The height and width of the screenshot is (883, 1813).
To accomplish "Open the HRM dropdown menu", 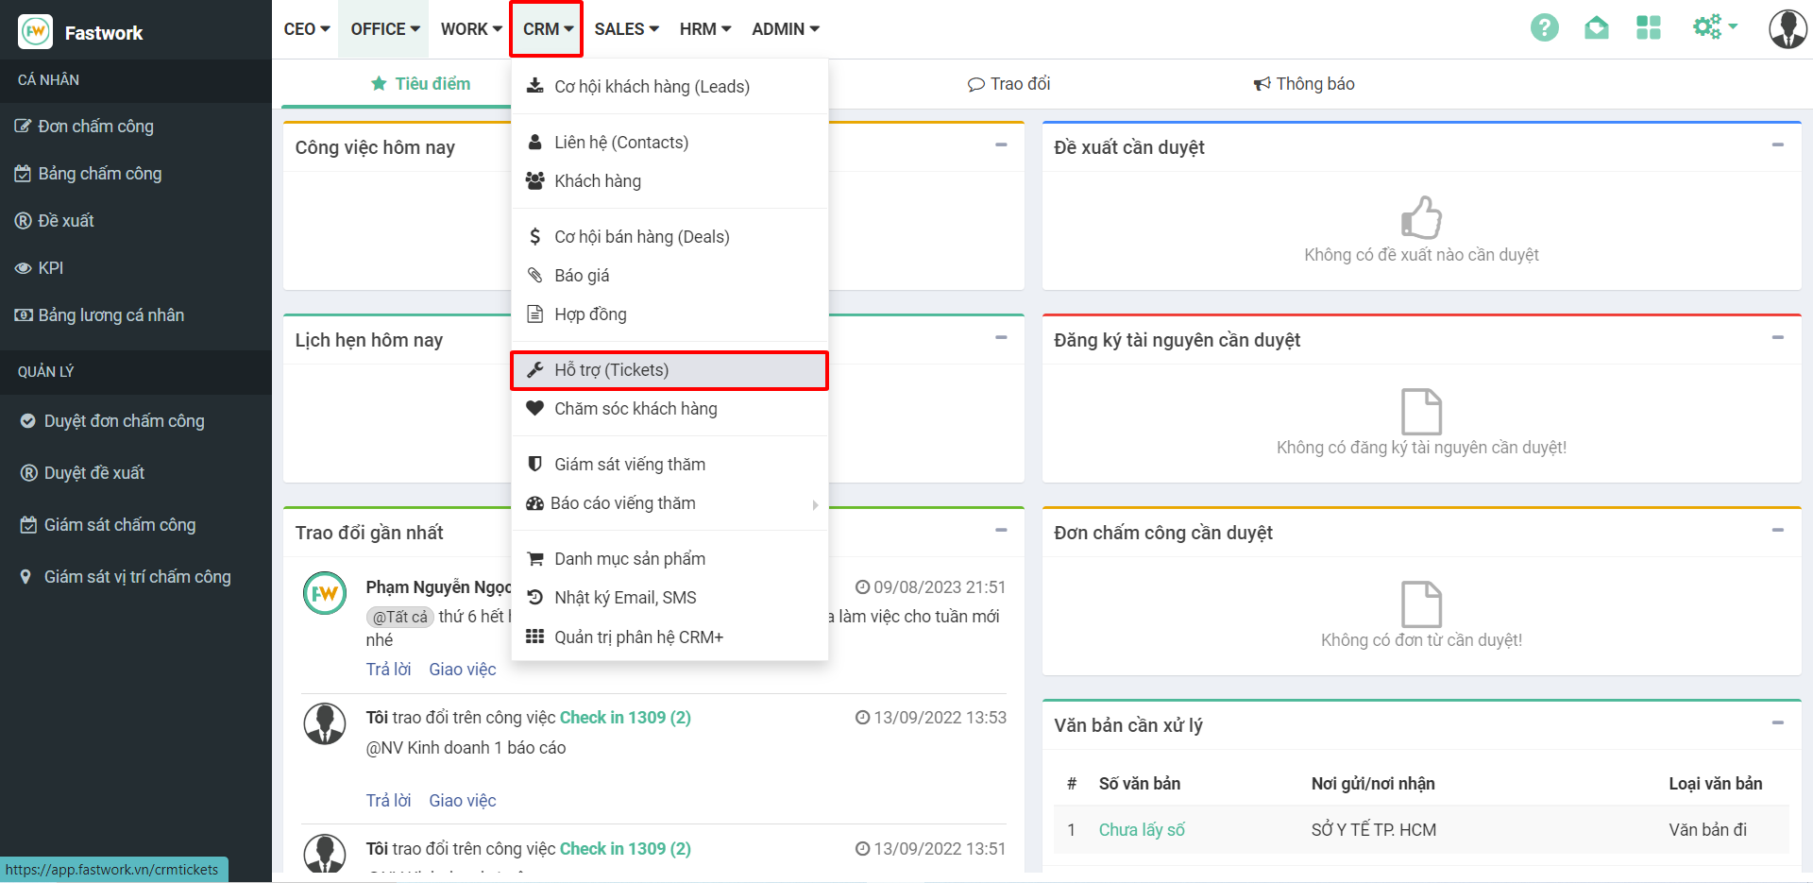I will (x=705, y=29).
